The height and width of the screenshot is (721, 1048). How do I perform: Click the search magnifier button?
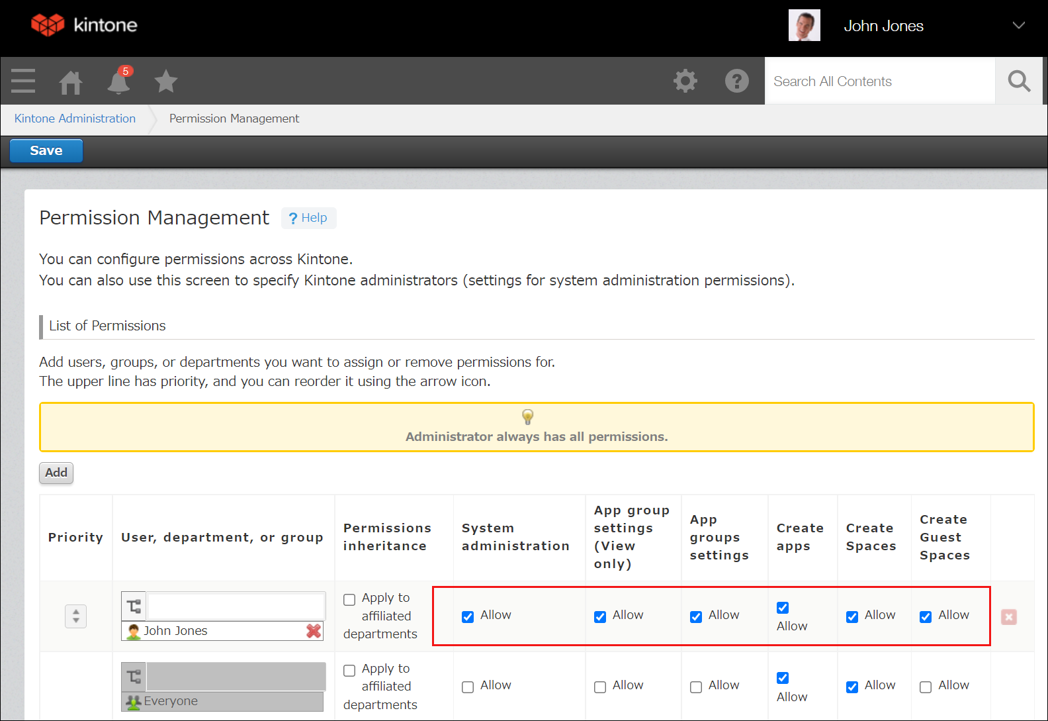pos(1019,81)
